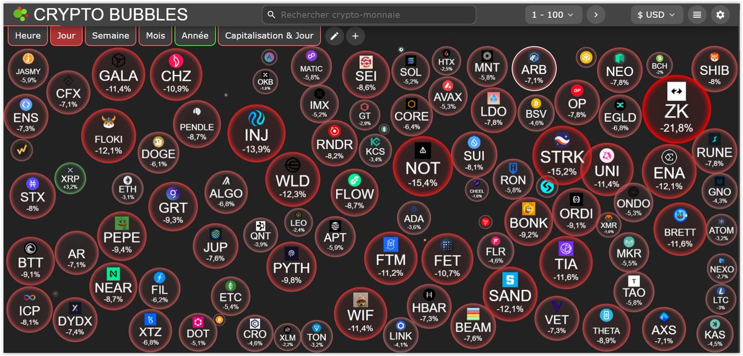Select the SHIB bubble

714,69
